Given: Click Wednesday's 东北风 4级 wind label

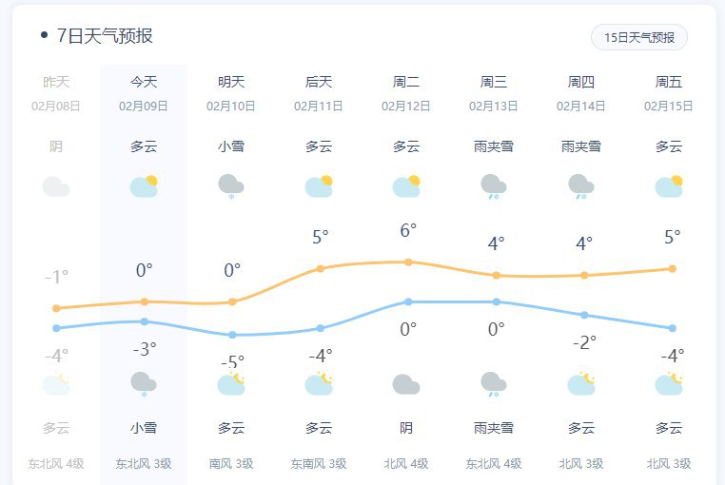Looking at the screenshot, I should click(494, 464).
